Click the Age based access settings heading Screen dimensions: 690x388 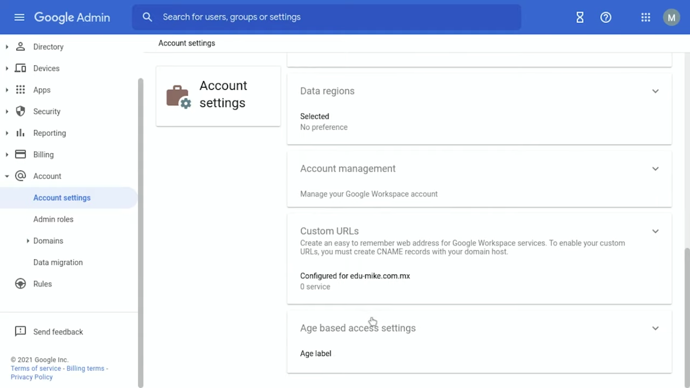coord(358,328)
